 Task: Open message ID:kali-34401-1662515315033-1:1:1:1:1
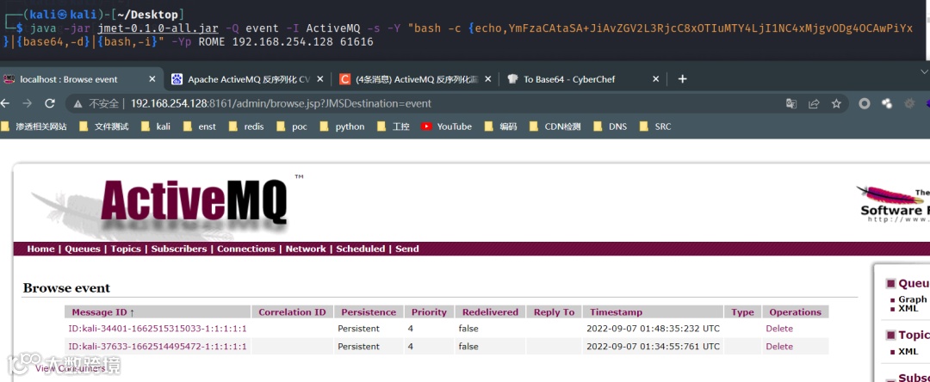158,329
